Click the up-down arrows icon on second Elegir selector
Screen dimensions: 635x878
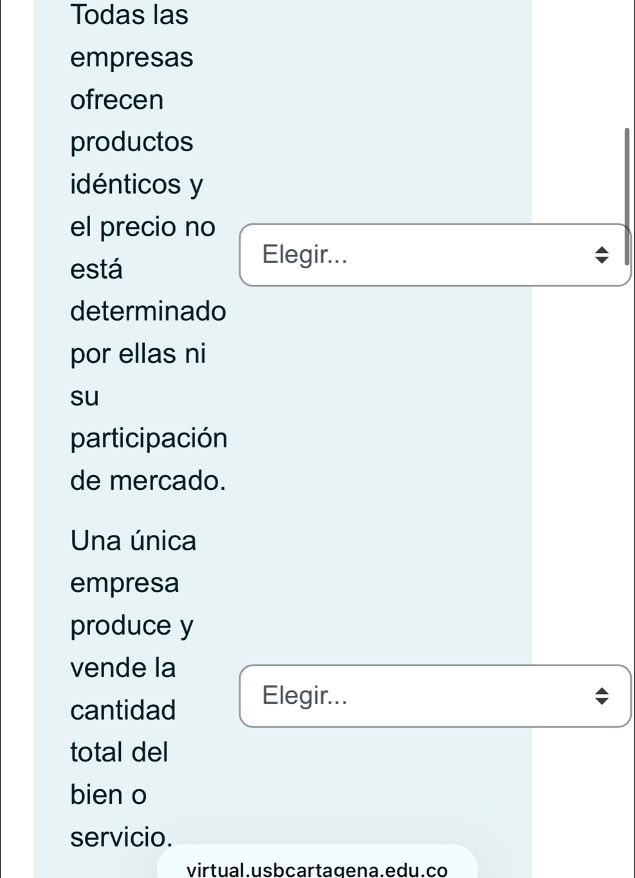601,696
